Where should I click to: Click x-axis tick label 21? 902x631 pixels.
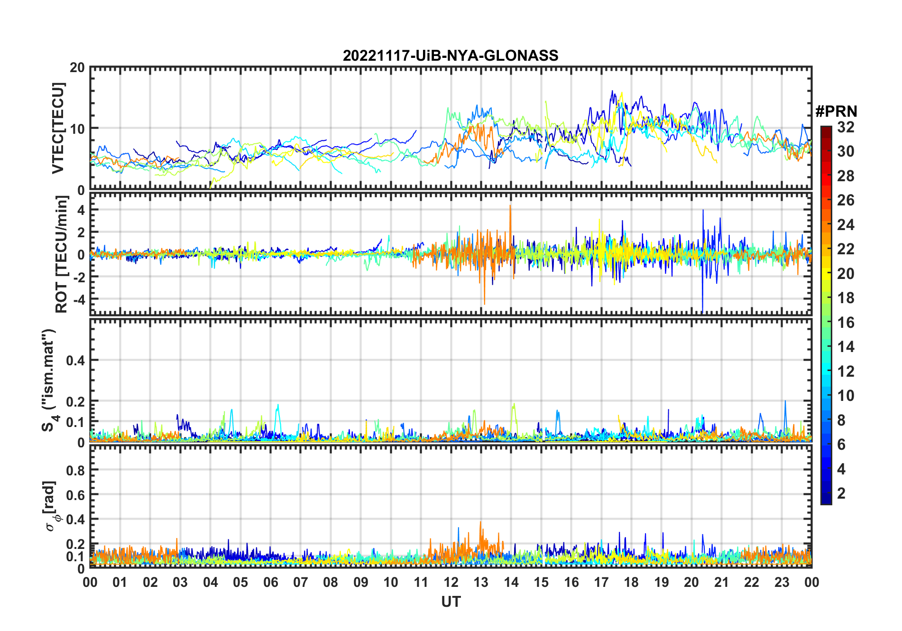pos(721,582)
